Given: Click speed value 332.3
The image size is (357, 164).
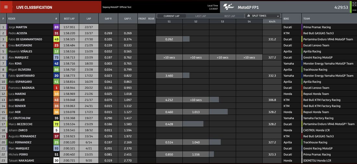Looking at the screenshot, I should click(272, 76).
